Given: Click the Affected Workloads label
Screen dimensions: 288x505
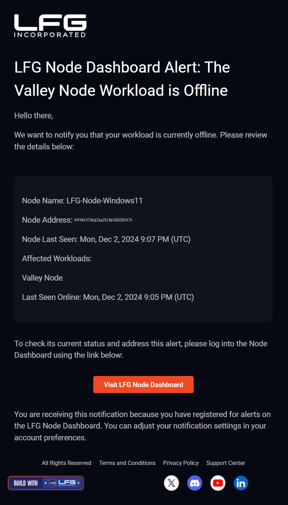Looking at the screenshot, I should [57, 258].
